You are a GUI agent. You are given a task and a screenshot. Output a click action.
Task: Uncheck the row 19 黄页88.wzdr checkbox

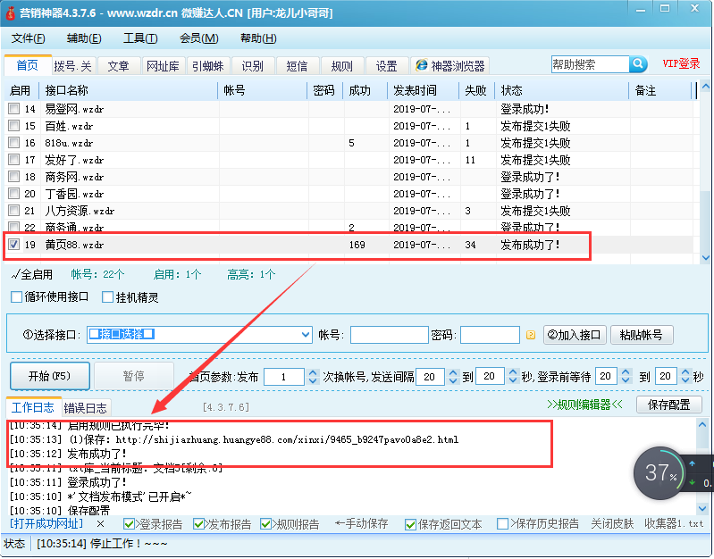point(14,244)
